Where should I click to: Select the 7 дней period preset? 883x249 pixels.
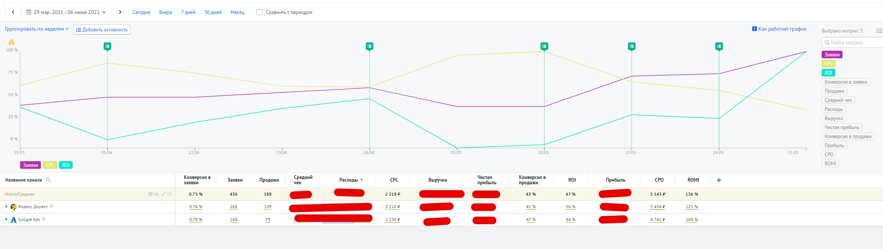pos(188,12)
